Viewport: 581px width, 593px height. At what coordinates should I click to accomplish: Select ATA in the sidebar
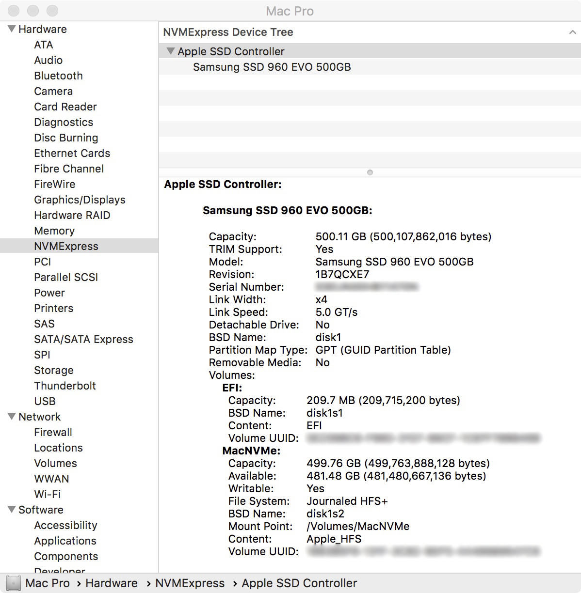click(44, 45)
